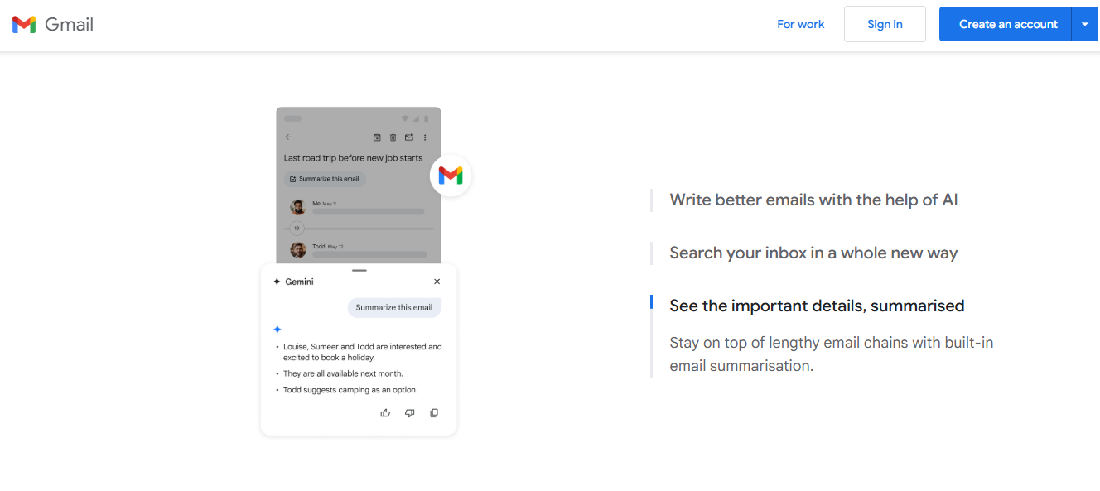Open the three-dot menu in phone mockup

coord(425,137)
